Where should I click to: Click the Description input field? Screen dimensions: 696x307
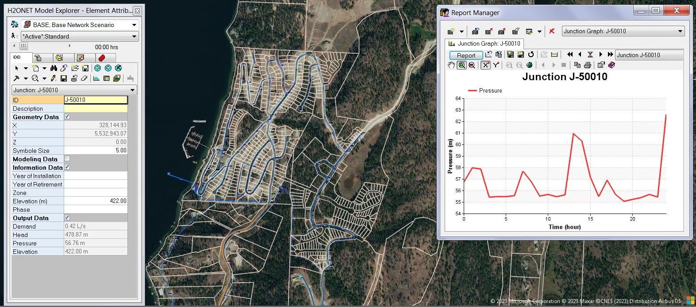(x=96, y=109)
